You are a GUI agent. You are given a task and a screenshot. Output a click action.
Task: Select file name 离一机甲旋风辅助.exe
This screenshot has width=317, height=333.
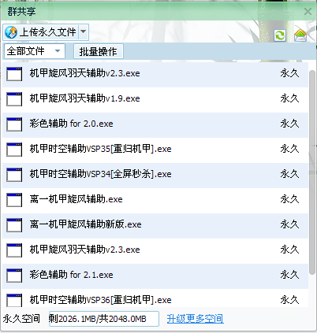[76, 199]
